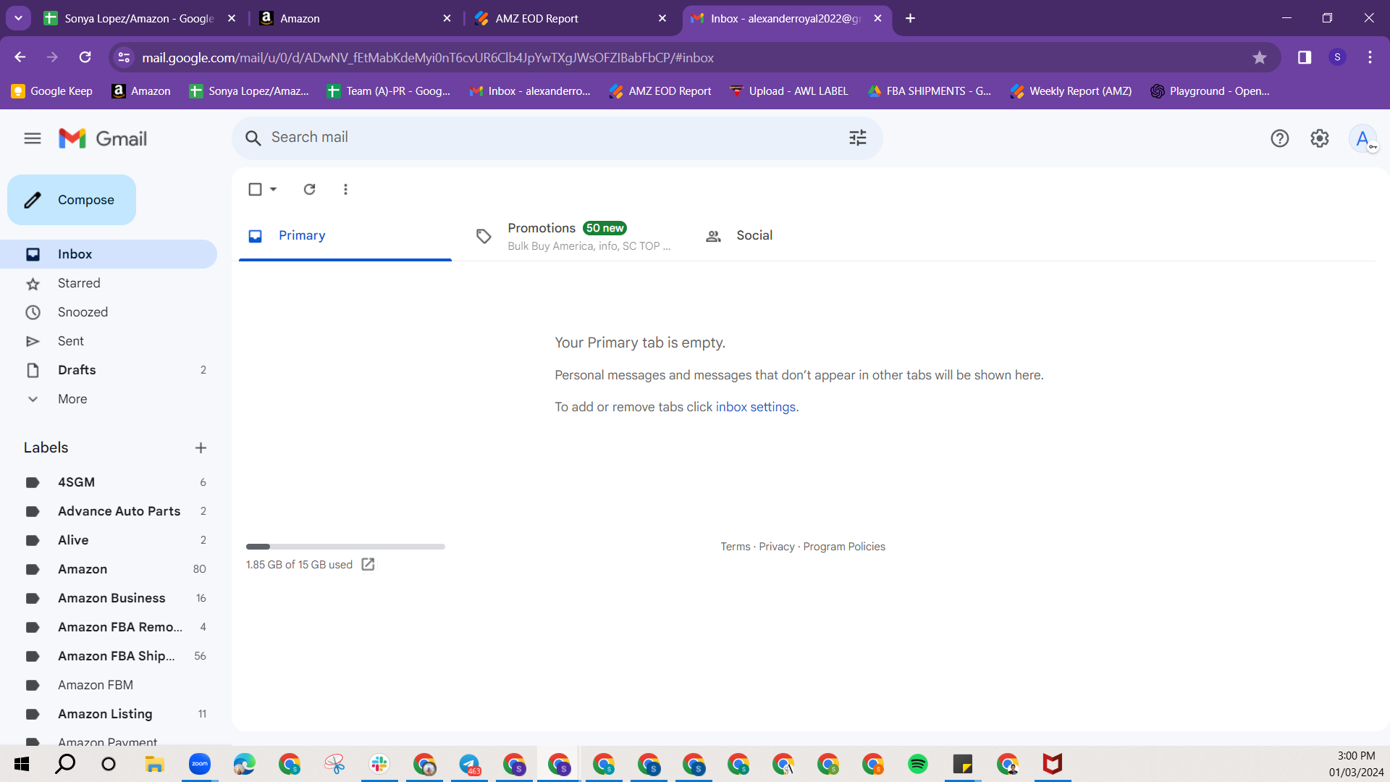Open the 4SGM label

pyautogui.click(x=109, y=482)
